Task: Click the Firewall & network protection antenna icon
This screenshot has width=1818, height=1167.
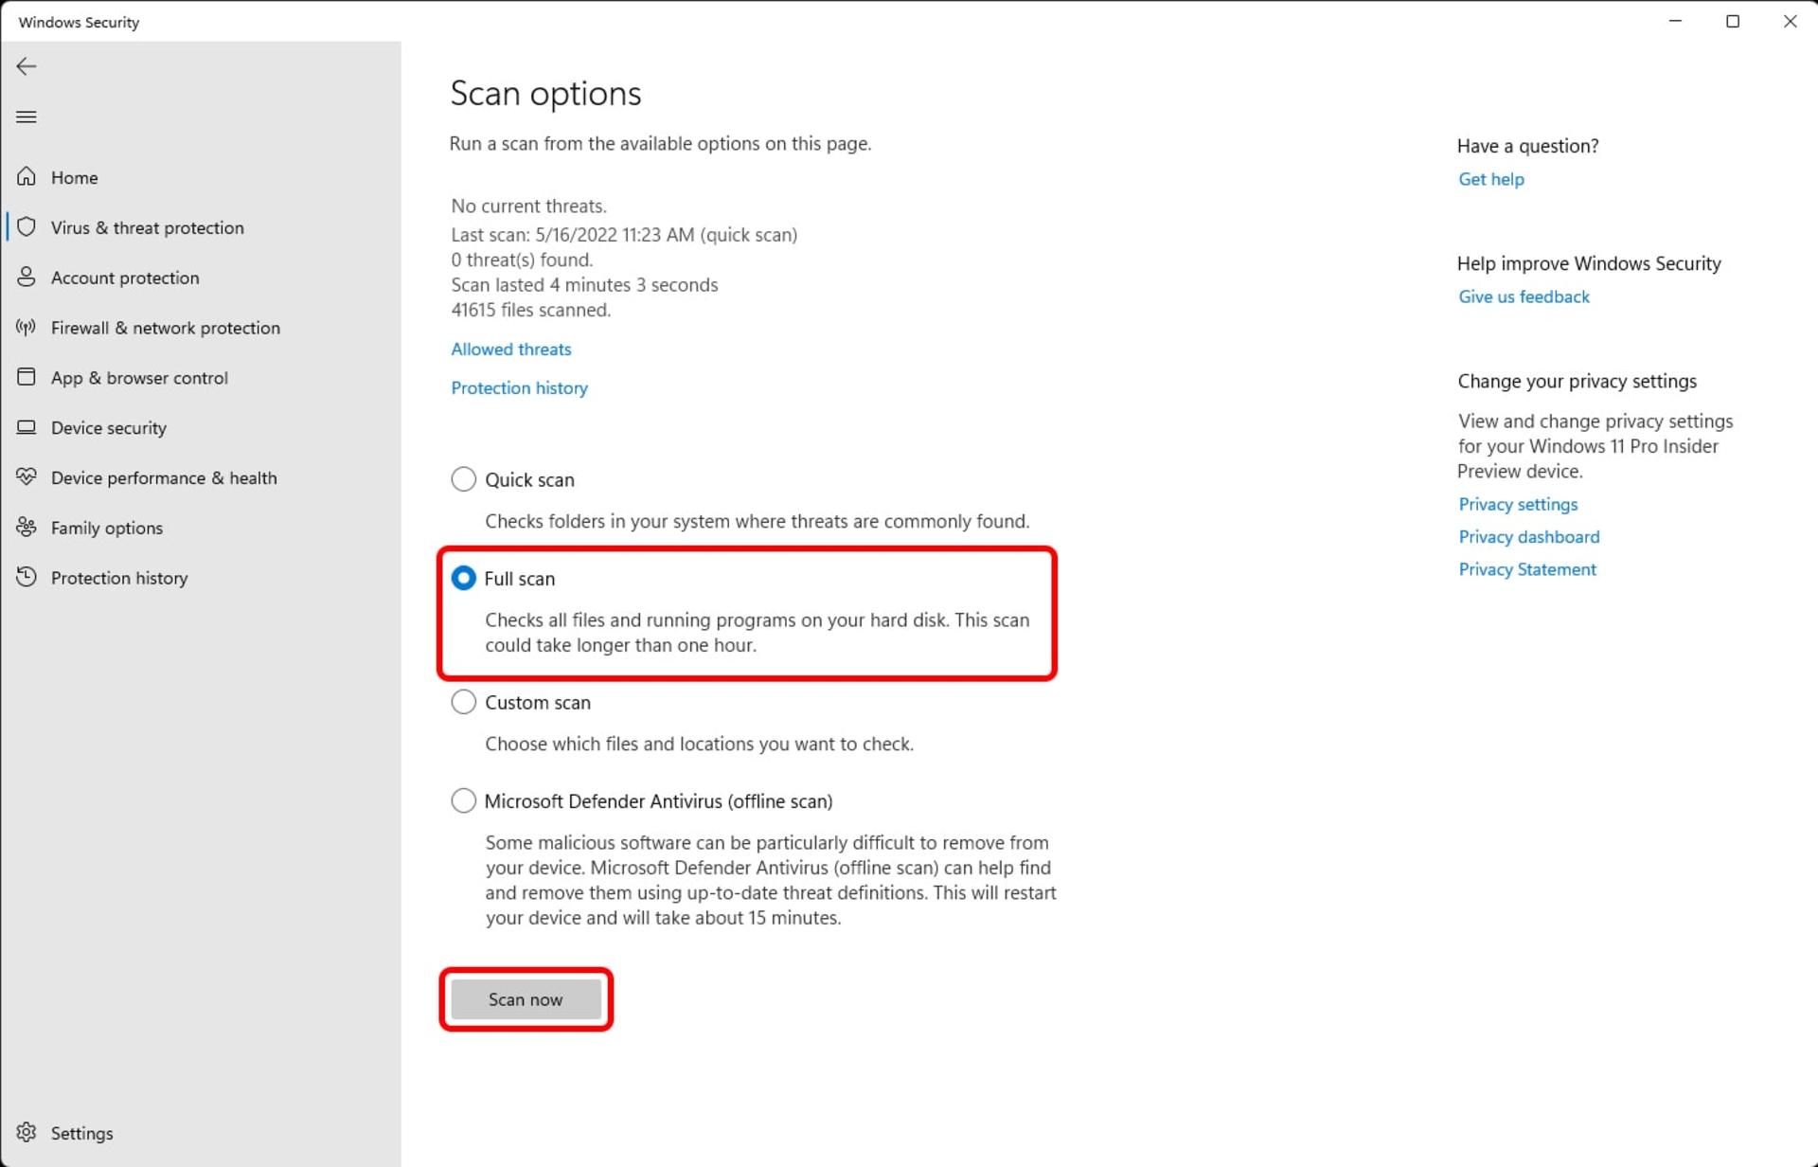Action: click(27, 328)
